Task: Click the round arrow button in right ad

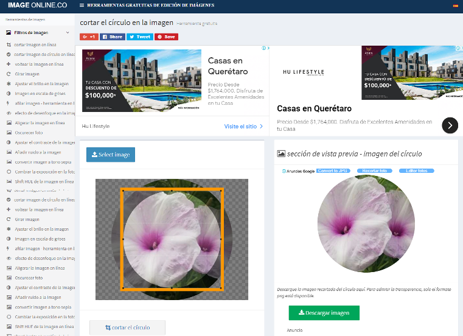Action: 450,125
